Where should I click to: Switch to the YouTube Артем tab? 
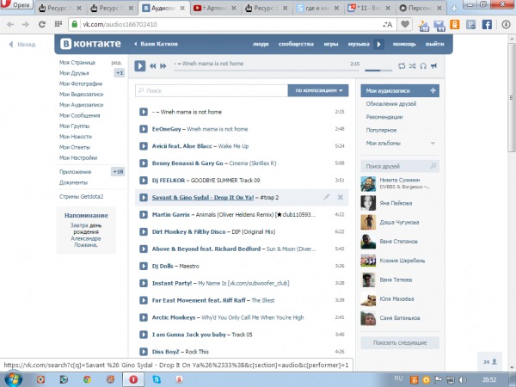215,9
